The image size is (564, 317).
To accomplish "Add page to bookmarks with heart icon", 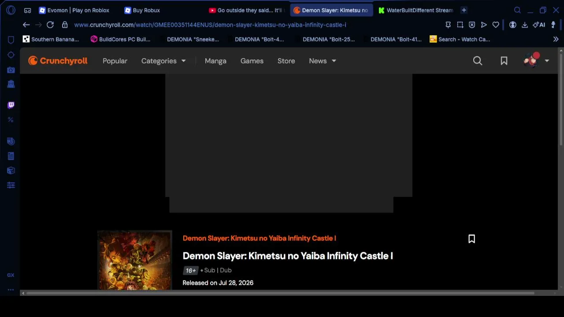I will (x=496, y=25).
